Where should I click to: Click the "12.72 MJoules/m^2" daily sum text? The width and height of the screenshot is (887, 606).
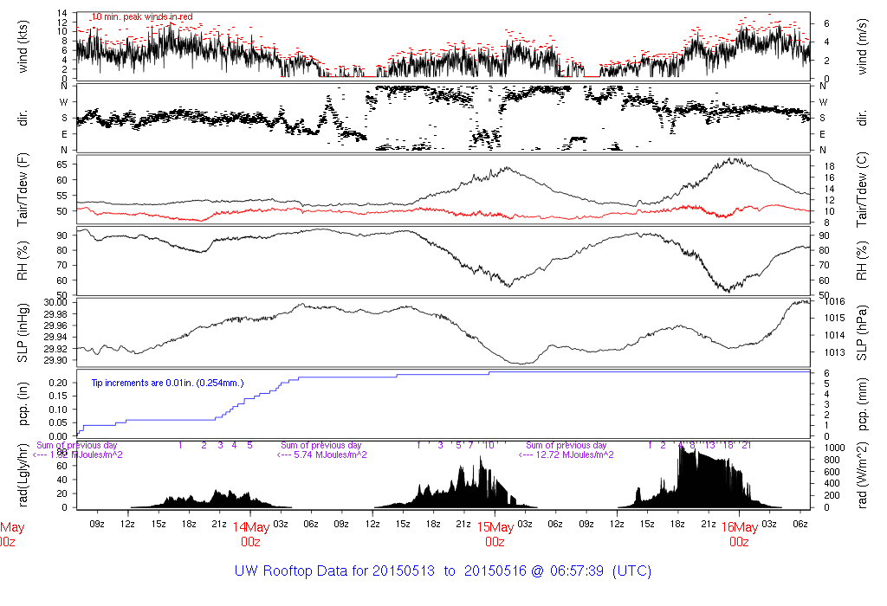pyautogui.click(x=575, y=455)
